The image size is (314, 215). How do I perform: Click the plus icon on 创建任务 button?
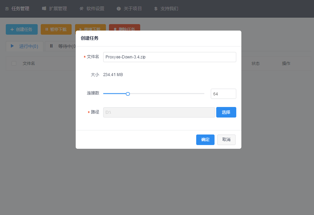12,30
